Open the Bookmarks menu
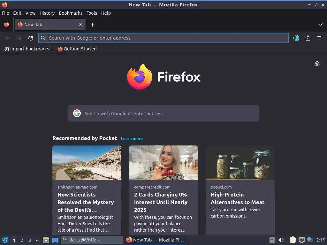Screen dimensions: 327x245 pyautogui.click(x=71, y=13)
